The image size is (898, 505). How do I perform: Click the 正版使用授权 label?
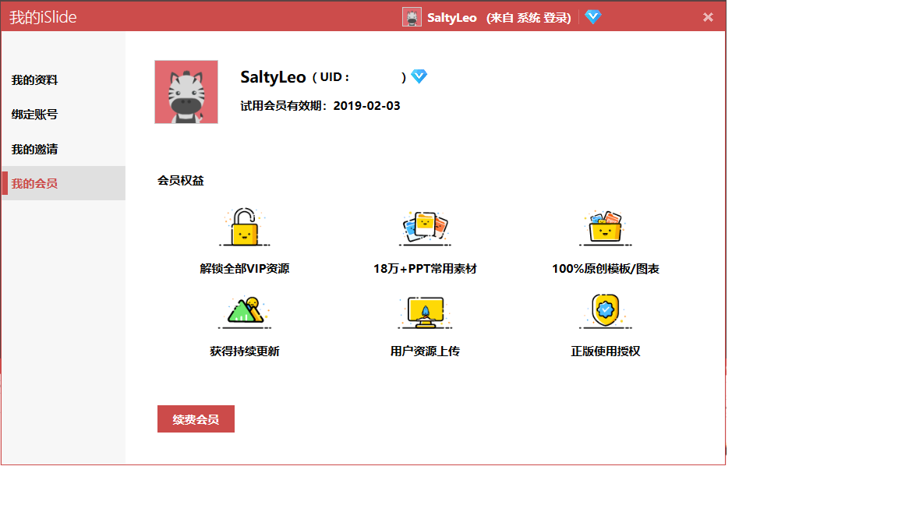click(606, 351)
